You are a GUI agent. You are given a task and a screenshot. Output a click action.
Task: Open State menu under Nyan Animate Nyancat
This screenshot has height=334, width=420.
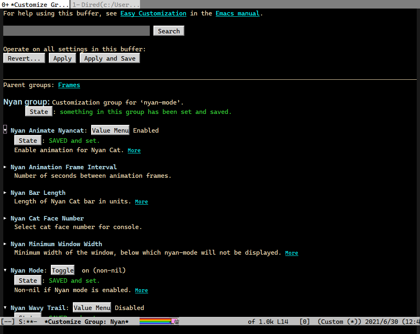tap(28, 141)
